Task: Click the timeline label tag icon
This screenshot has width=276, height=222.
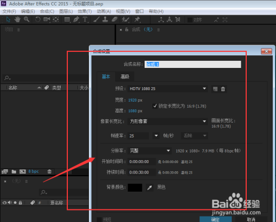Action: 33,203
